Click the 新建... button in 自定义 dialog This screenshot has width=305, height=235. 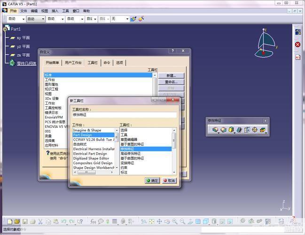click(171, 76)
